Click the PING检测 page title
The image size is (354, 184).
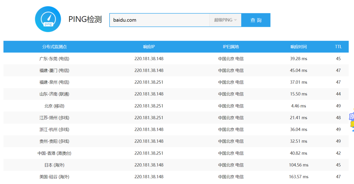pos(85,20)
